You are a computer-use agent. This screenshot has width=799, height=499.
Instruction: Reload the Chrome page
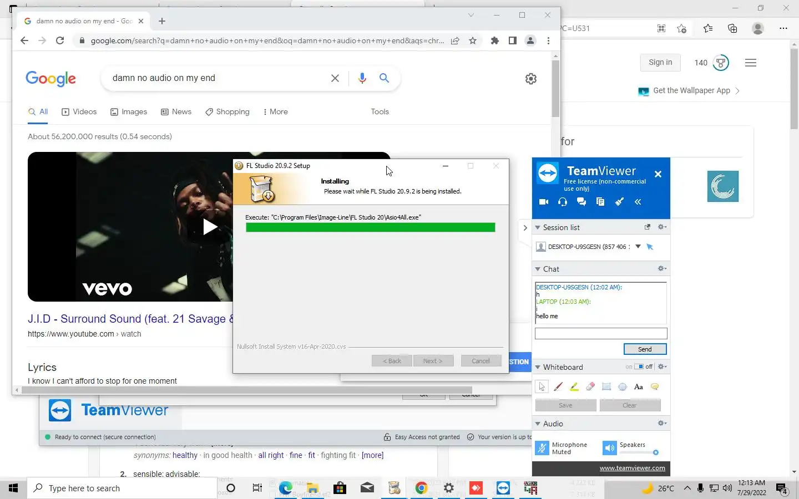[60, 40]
